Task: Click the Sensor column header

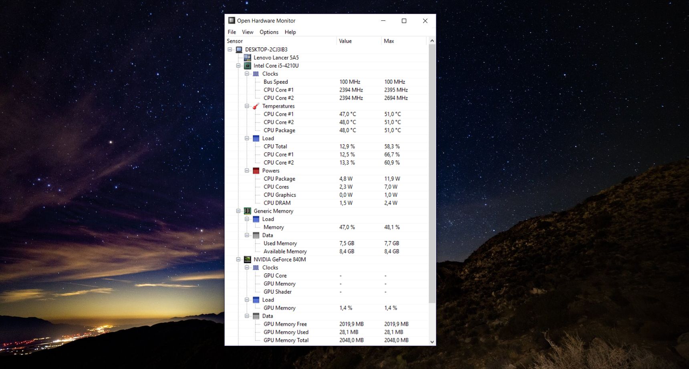Action: (x=280, y=41)
